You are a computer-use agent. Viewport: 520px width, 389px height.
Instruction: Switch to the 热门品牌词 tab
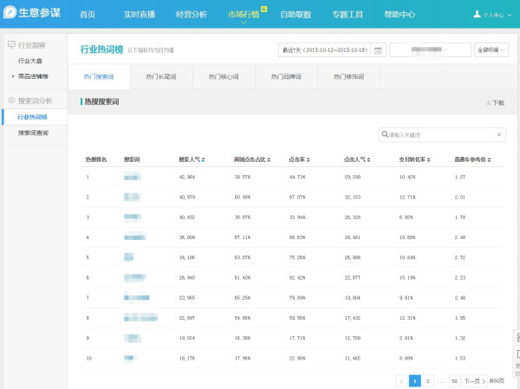pos(286,76)
